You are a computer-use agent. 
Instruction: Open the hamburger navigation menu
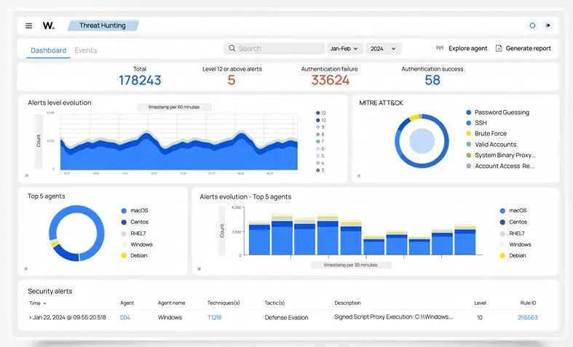(x=29, y=25)
